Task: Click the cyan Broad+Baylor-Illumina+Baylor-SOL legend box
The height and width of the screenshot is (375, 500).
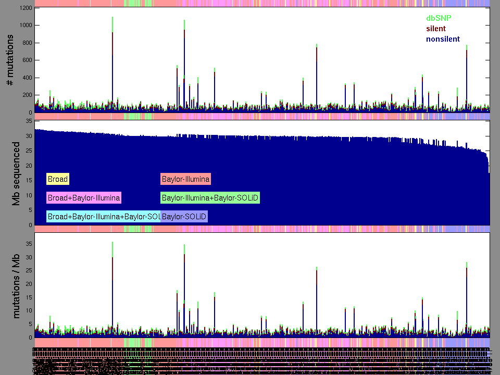Action: pos(103,216)
